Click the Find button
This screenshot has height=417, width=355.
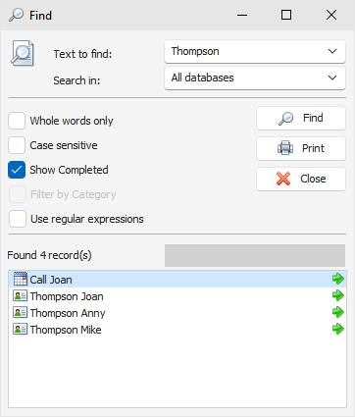point(301,118)
